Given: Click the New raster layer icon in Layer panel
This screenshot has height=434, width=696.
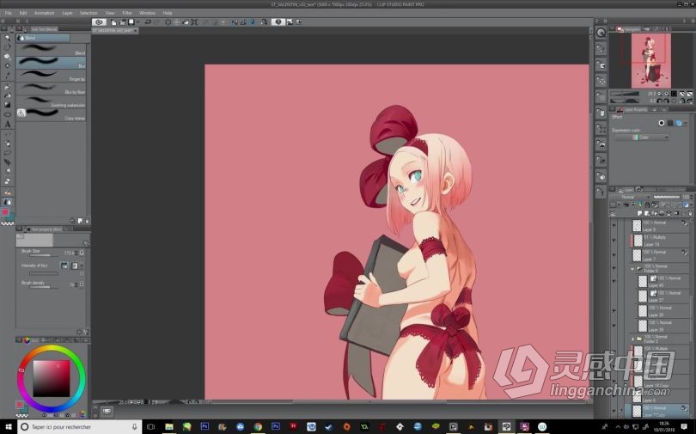Looking at the screenshot, I should tap(639, 213).
